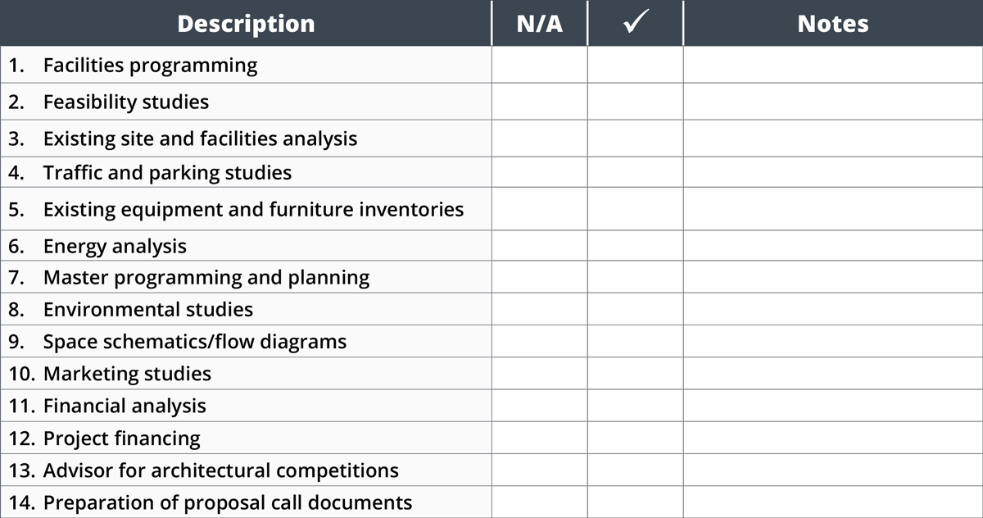Click the Notes field for Environmental studies
This screenshot has width=983, height=518.
pos(833,309)
